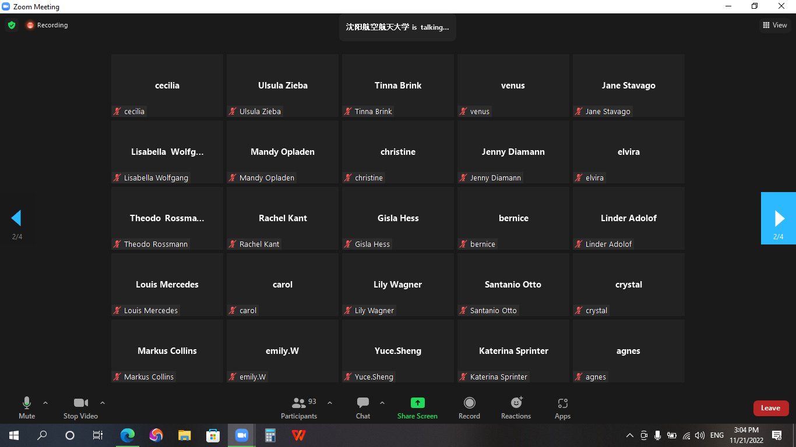The height and width of the screenshot is (447, 796).
Task: Open the Reactions menu
Action: coord(516,407)
